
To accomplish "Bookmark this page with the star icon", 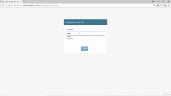I will 155,6.
